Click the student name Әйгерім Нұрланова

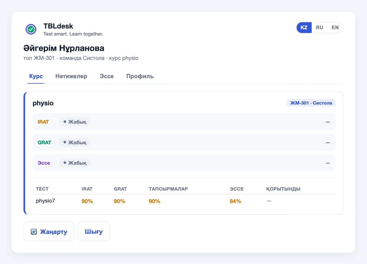point(64,48)
